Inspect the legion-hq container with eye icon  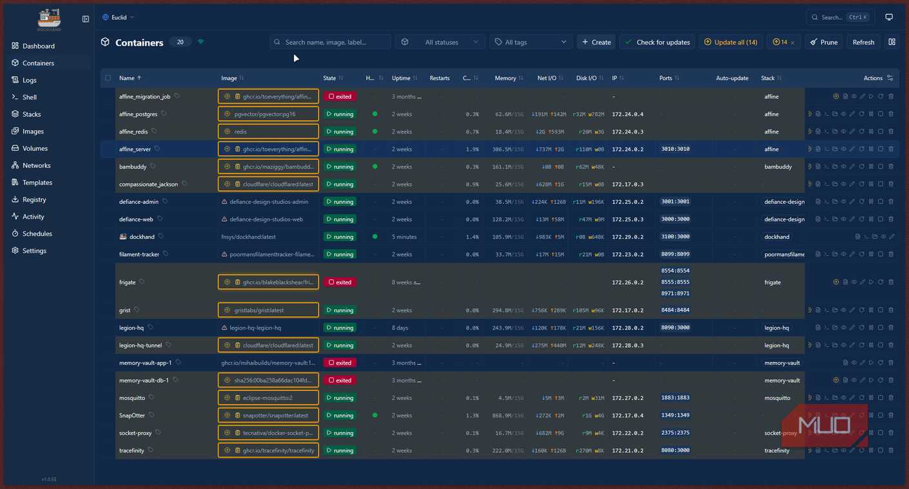tap(843, 328)
